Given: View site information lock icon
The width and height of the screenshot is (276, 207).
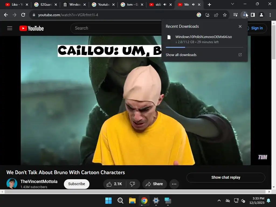Looking at the screenshot, I should click(x=34, y=15).
